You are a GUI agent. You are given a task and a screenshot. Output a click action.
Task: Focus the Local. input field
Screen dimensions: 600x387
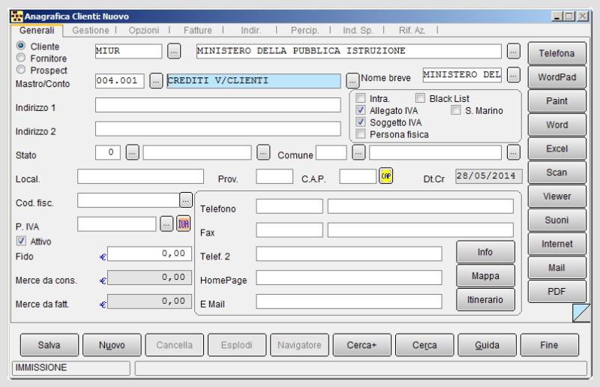coord(140,176)
